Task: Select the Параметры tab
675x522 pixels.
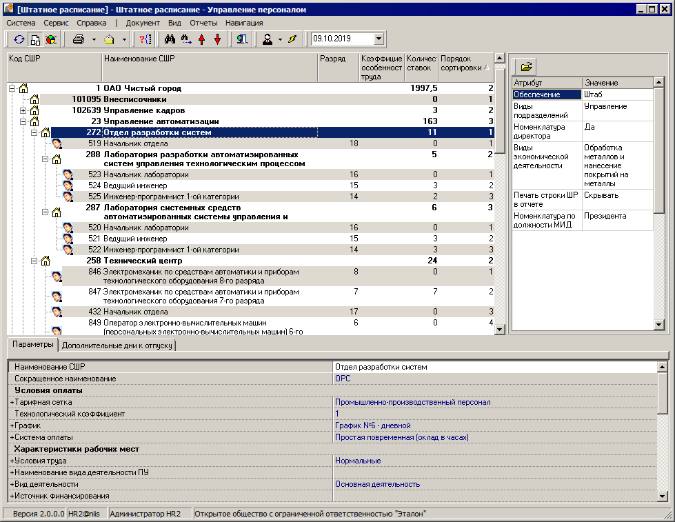Action: [32, 344]
